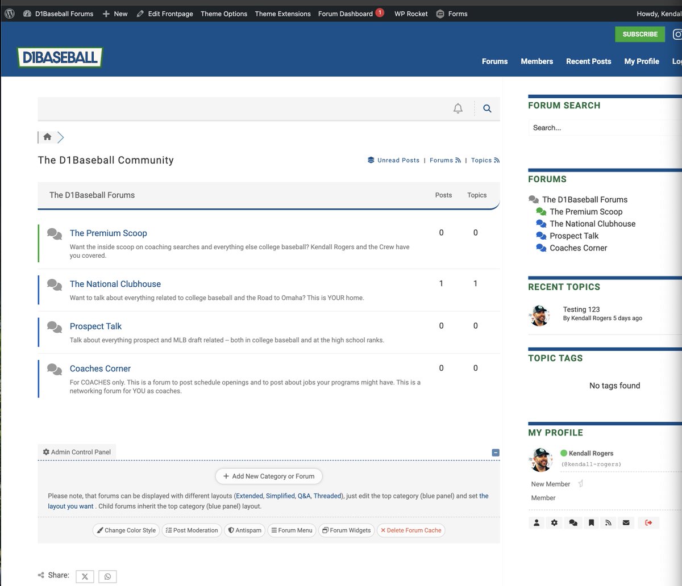The width and height of the screenshot is (682, 586).
Task: Focus the Forum Search input field
Action: tap(605, 128)
